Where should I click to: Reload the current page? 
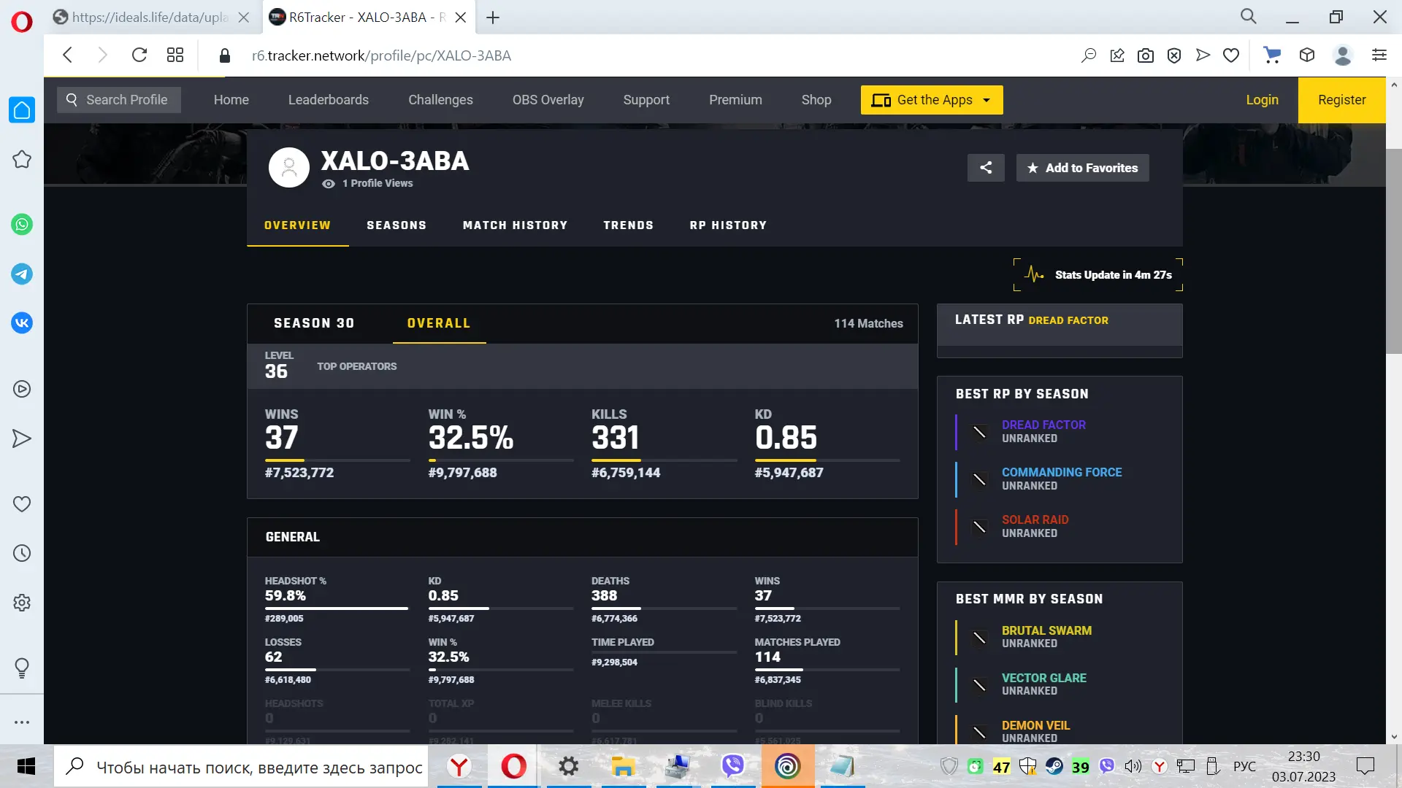click(139, 55)
